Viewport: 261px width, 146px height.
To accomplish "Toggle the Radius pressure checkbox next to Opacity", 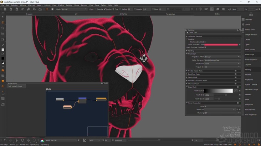I will [x=113, y=9].
